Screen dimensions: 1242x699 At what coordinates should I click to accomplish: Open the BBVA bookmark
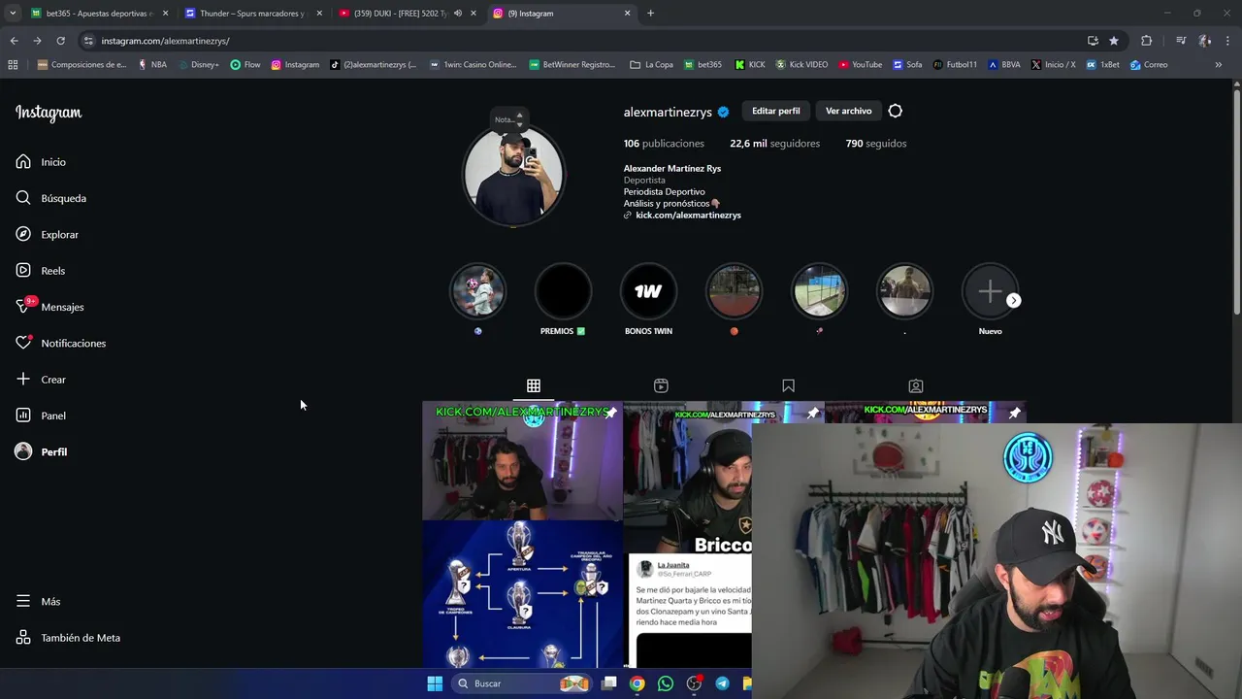click(1004, 65)
